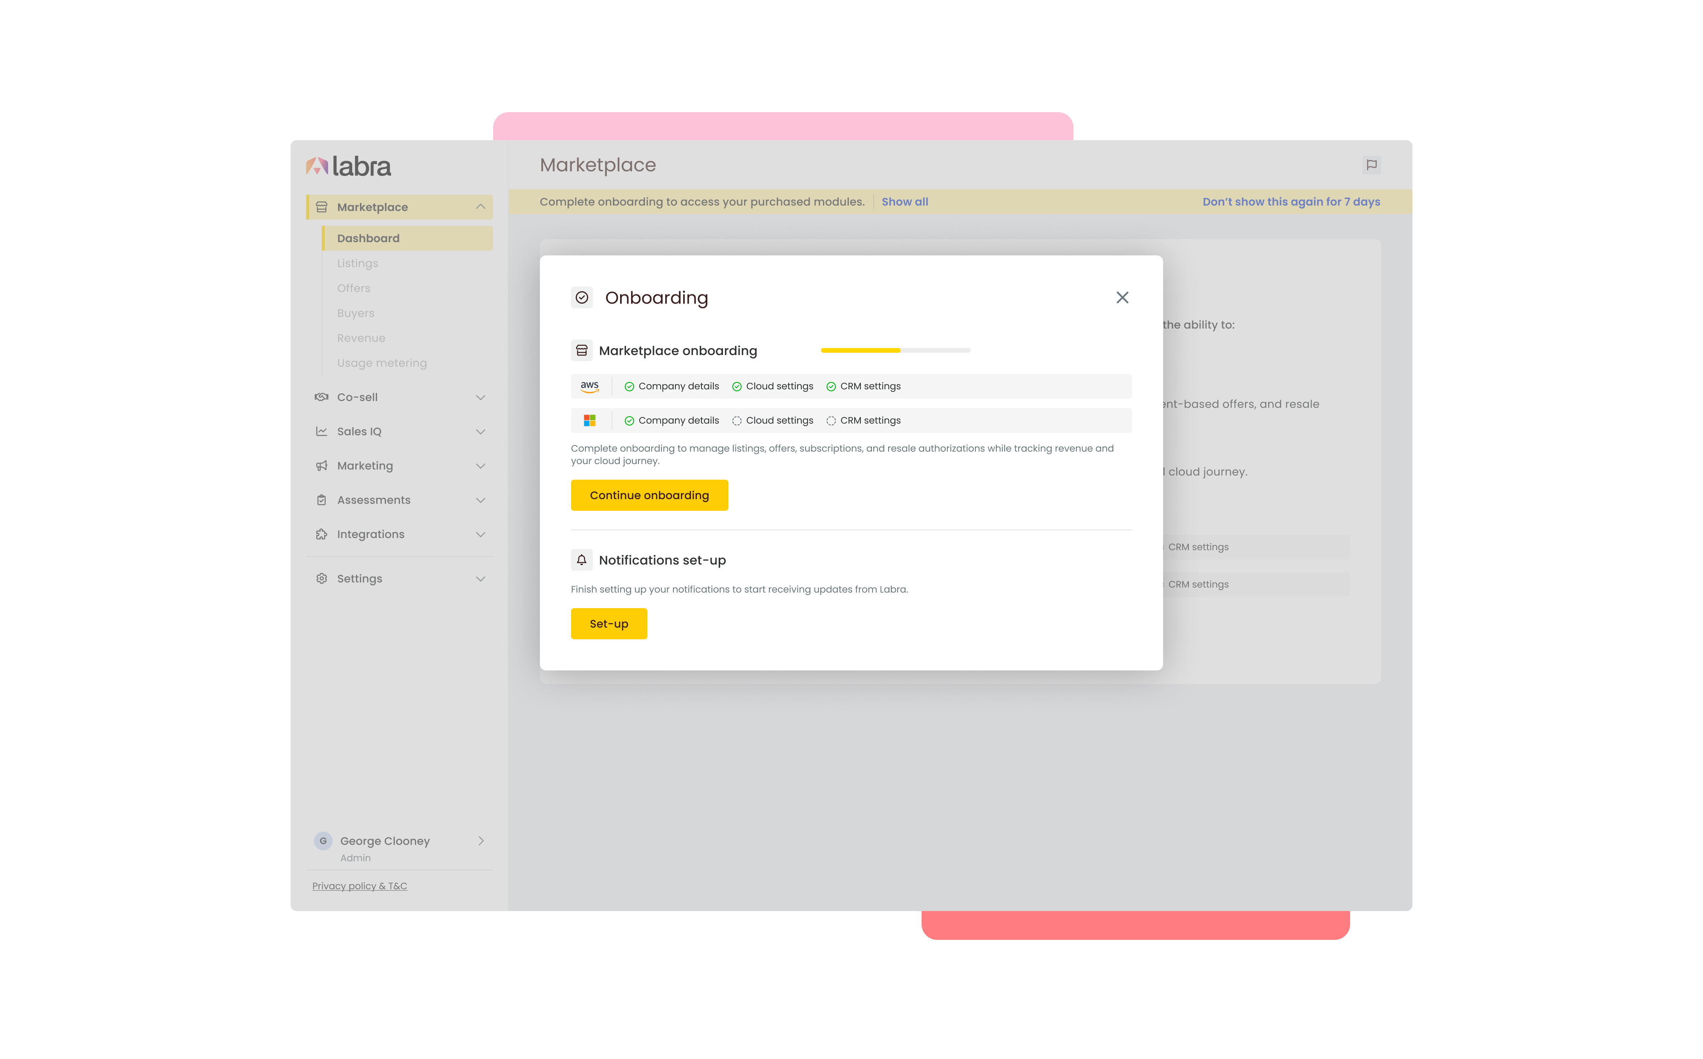Screen dimensions: 1703x1059
Task: Expand the Sales IQ section chevron
Action: click(x=481, y=431)
